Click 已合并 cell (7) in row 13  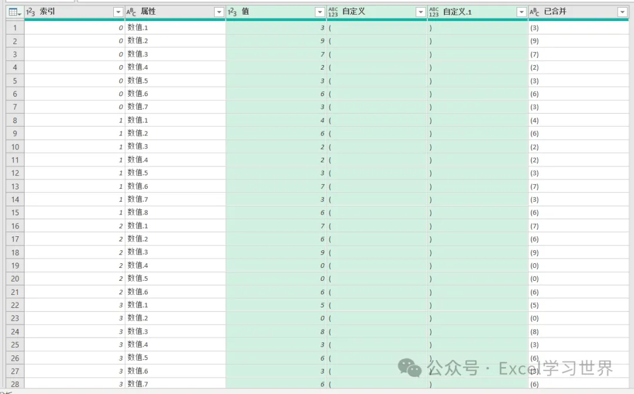[578, 186]
